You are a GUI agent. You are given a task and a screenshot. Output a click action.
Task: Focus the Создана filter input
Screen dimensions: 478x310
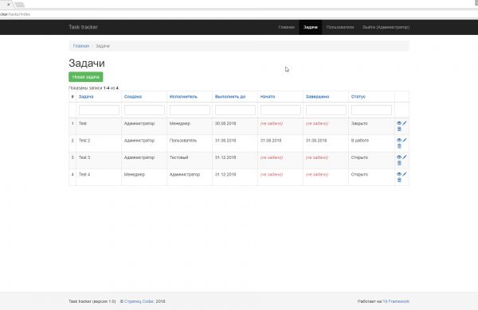coord(144,110)
